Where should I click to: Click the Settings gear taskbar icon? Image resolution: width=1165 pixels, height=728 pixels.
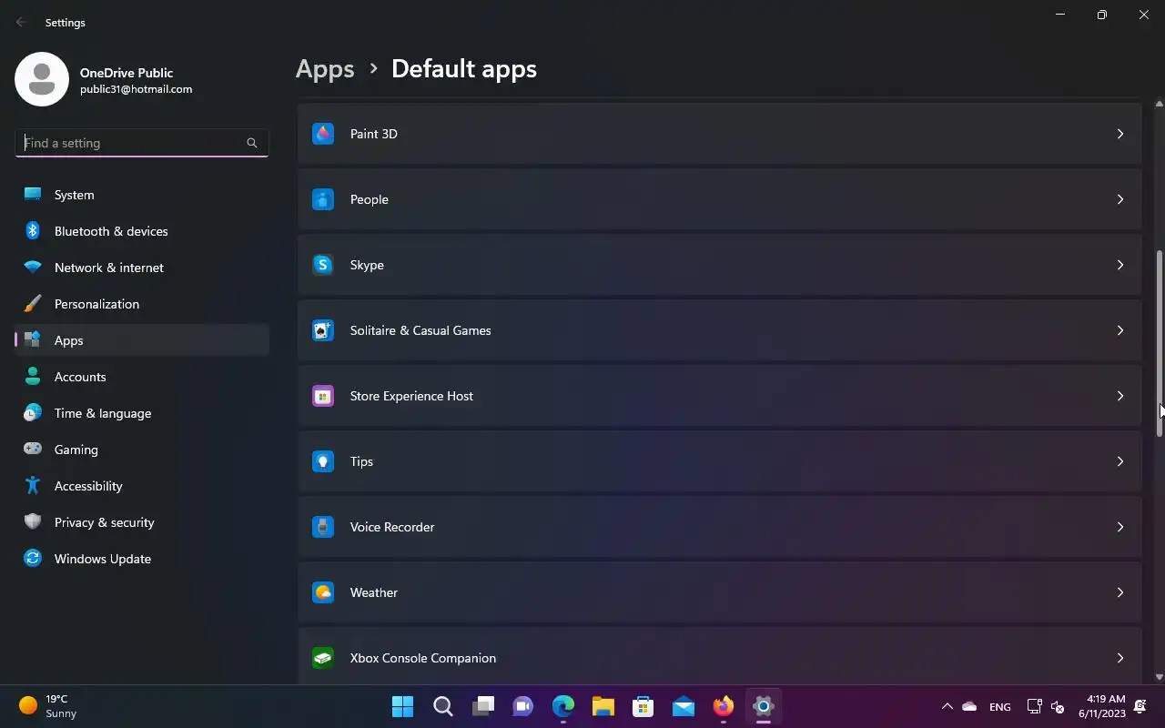coord(764,706)
